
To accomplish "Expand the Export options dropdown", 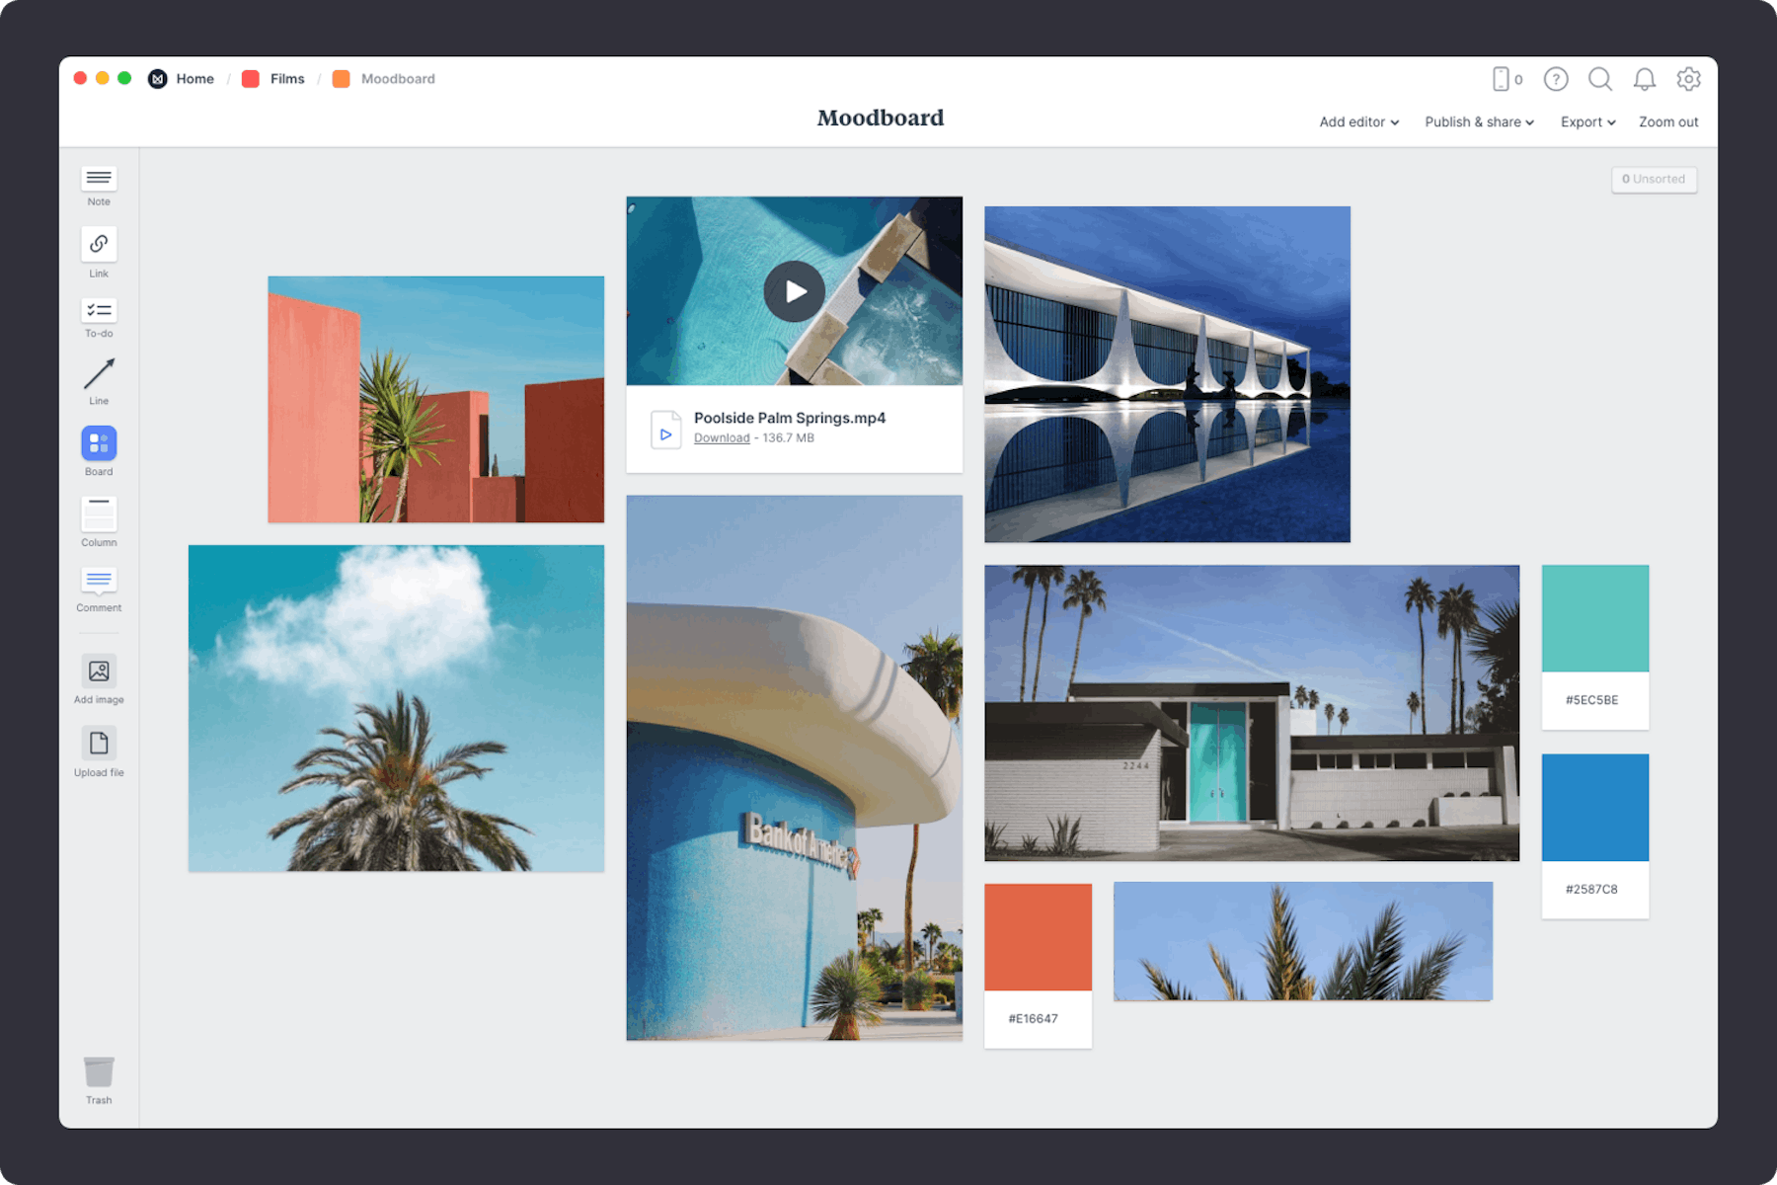I will [1587, 121].
